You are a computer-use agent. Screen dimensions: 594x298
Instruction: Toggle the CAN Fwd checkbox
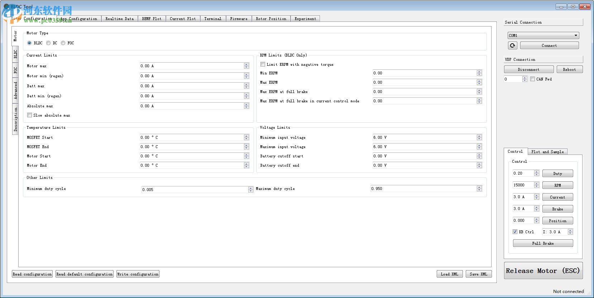(533, 79)
